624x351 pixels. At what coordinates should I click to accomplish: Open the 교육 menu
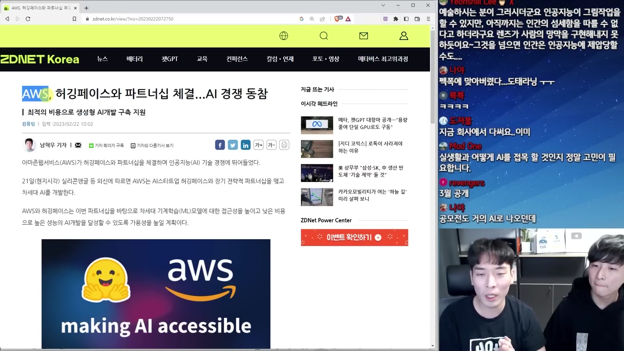(x=202, y=59)
